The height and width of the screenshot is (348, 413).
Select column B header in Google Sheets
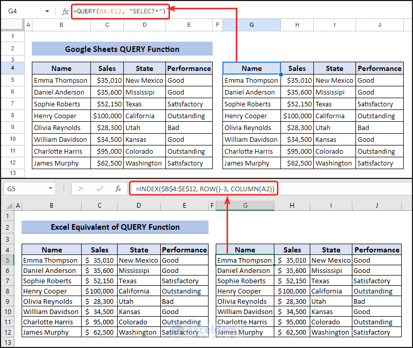(61, 25)
